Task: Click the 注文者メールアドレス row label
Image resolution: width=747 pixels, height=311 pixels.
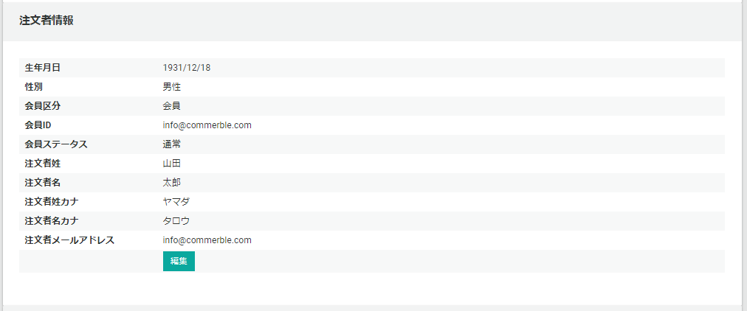Action: 69,240
